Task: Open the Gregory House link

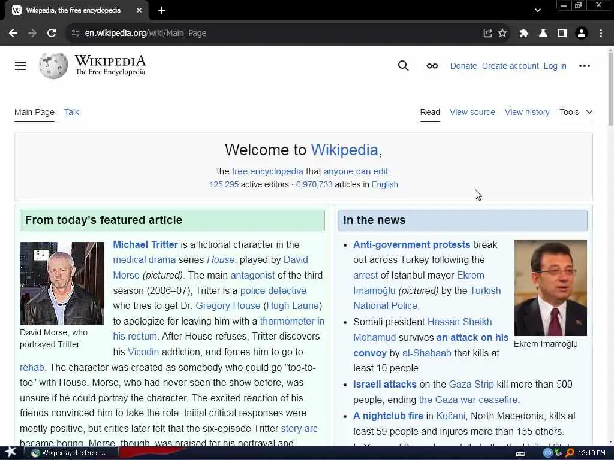Action: 228,306
